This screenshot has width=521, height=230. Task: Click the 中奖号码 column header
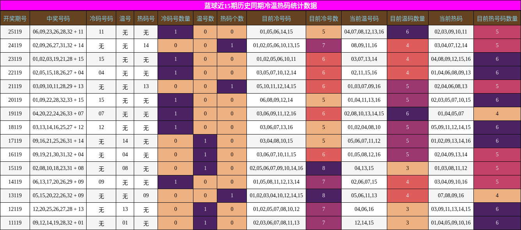58,18
